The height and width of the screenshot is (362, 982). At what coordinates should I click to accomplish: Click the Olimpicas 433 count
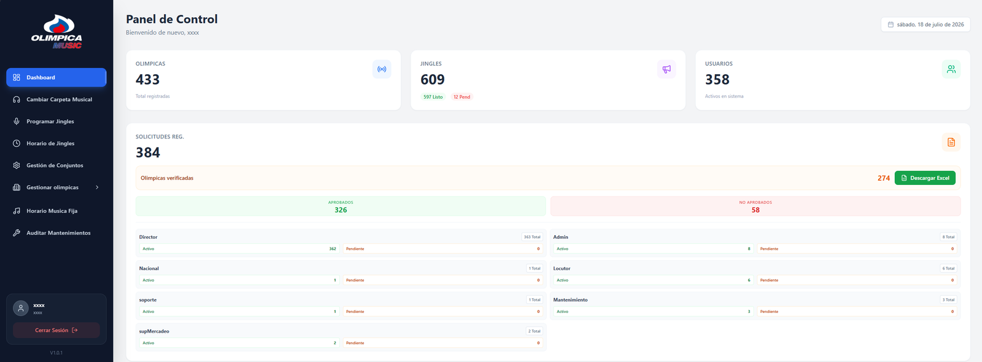click(x=147, y=80)
